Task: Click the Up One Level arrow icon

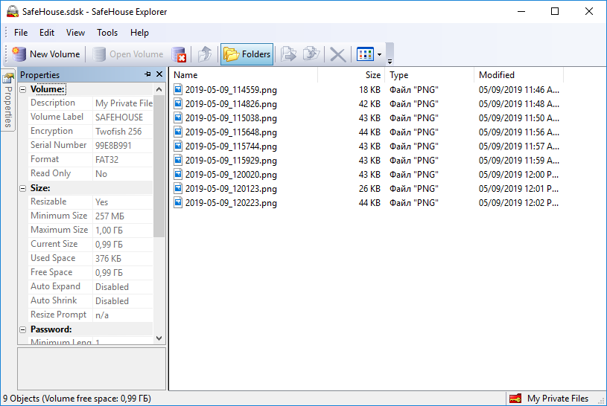Action: tap(204, 54)
